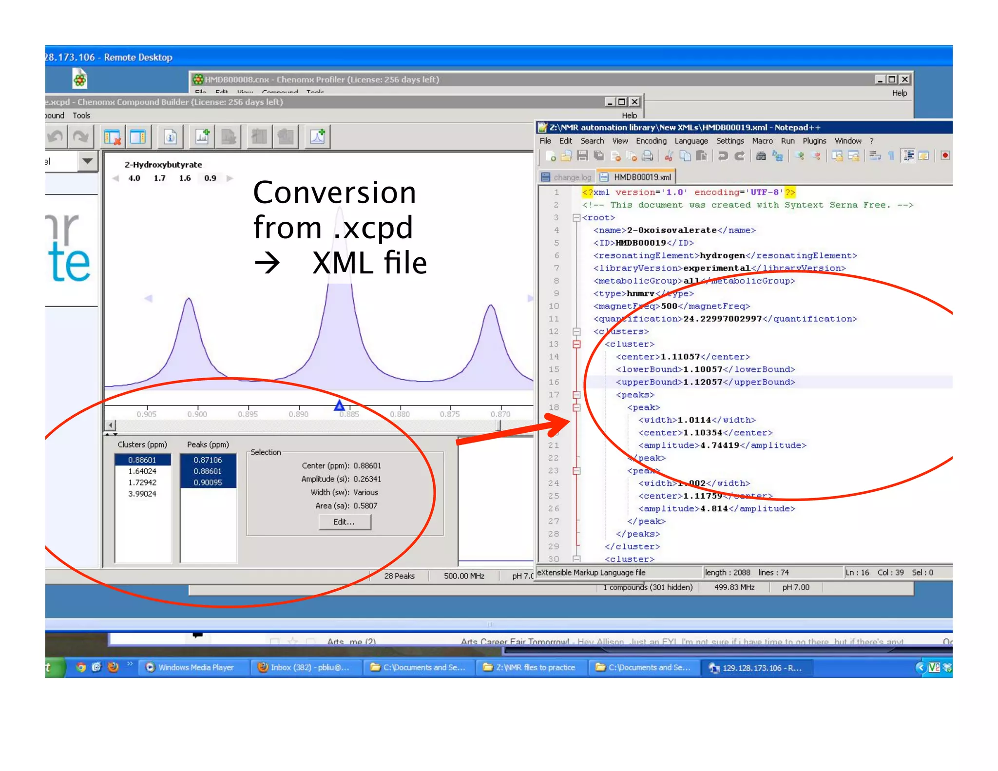Click the Open file icon in Notepad++

[566, 156]
